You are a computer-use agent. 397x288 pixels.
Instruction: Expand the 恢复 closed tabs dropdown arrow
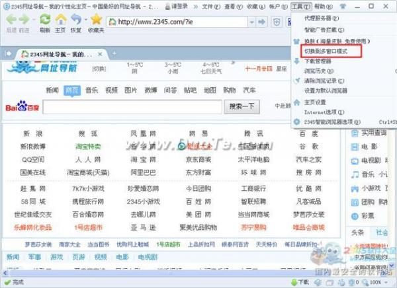[85, 19]
